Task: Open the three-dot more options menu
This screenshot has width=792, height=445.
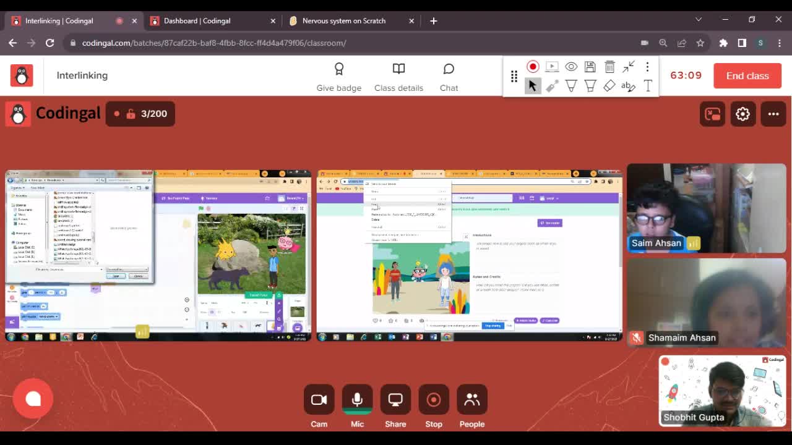Action: (x=773, y=114)
